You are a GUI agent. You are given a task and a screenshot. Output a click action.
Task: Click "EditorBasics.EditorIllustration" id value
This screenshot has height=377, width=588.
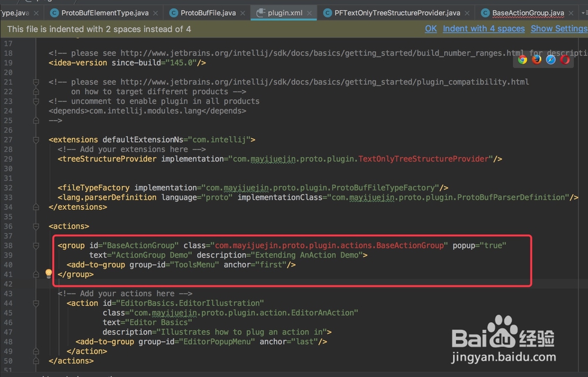tap(190, 303)
